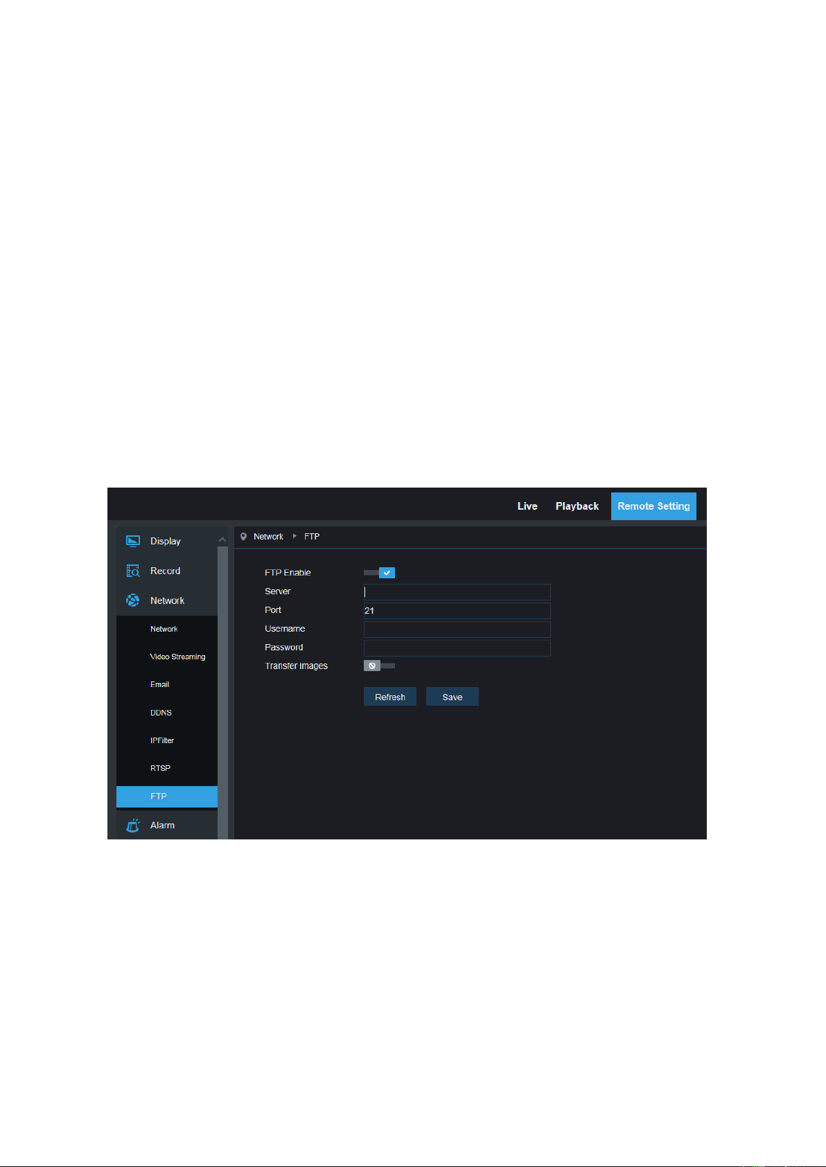Collapse the Network section header label

pyautogui.click(x=167, y=600)
